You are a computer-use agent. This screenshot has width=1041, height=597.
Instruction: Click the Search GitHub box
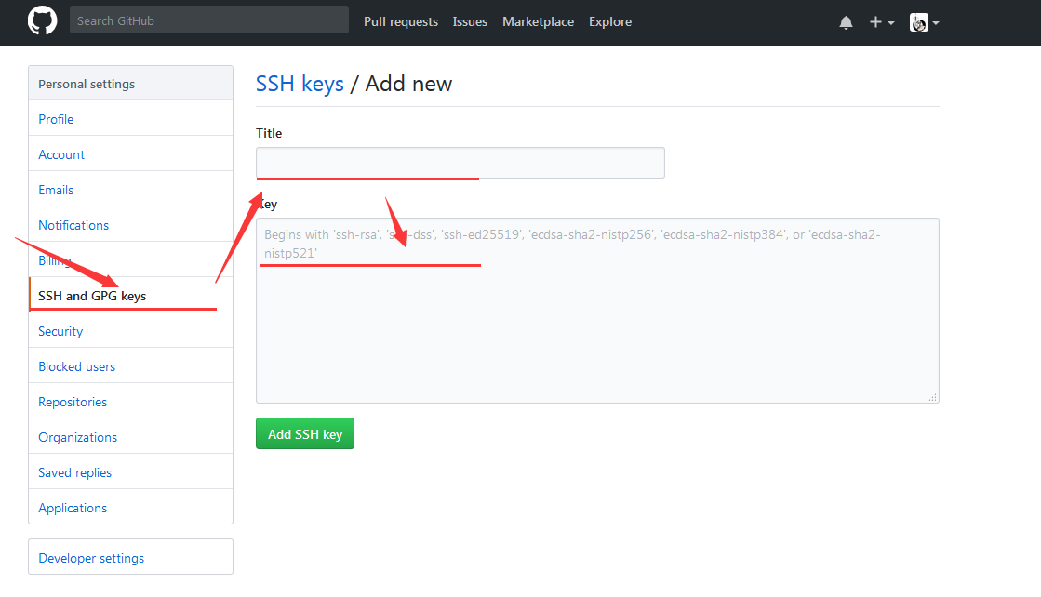coord(208,20)
